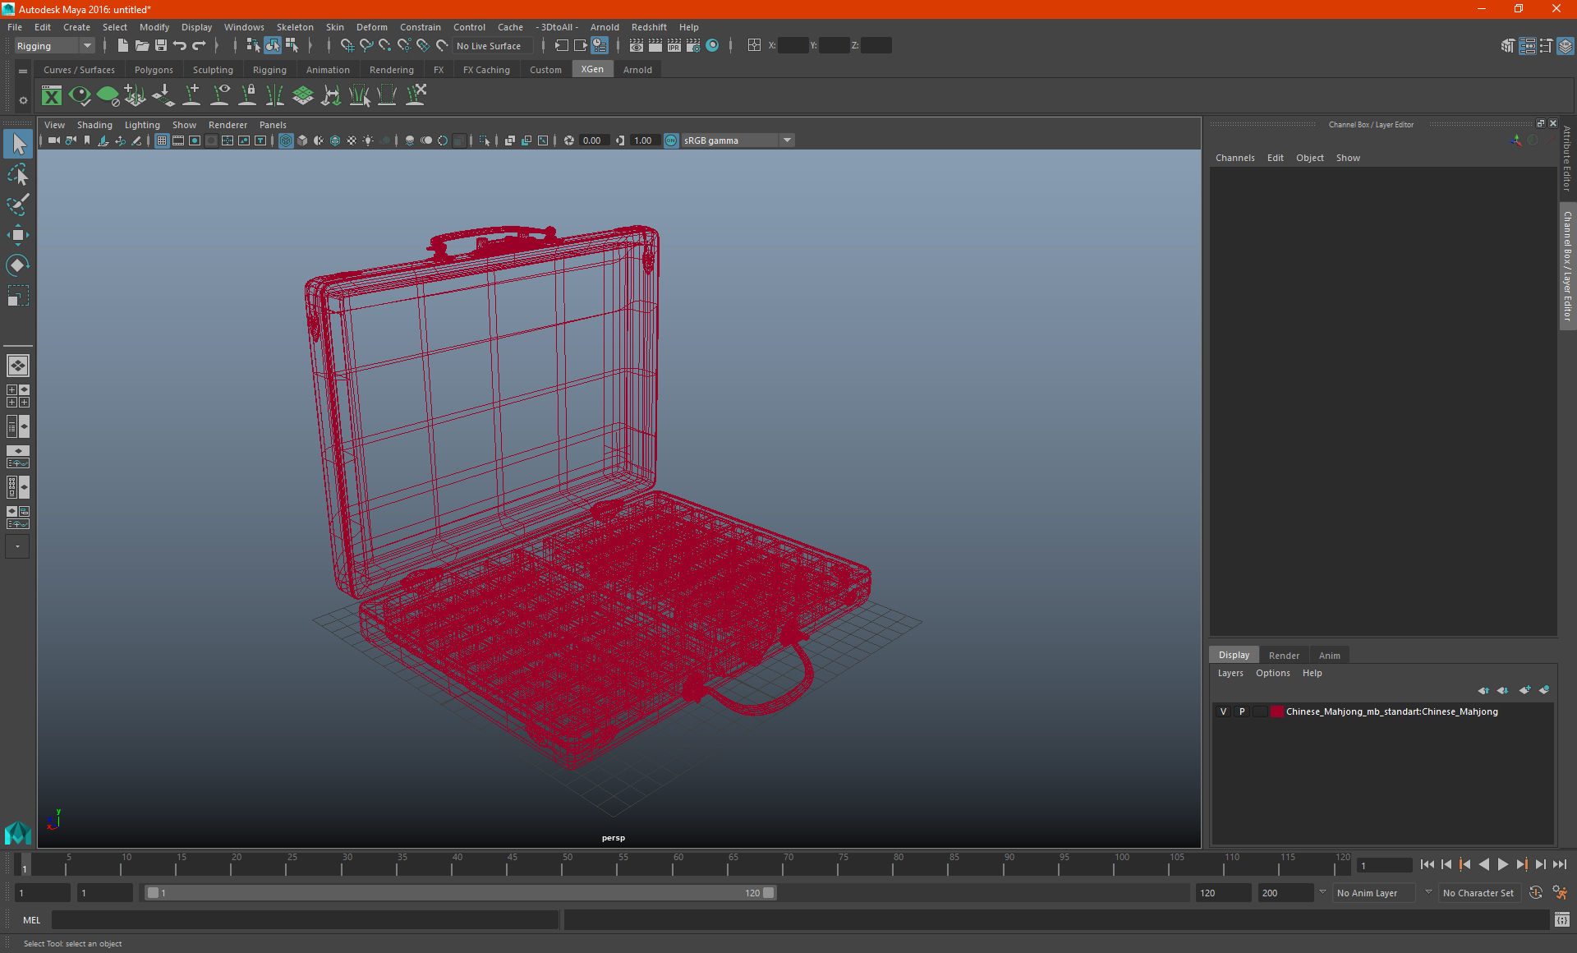
Task: Choose the Rotate tool in toolbox
Action: tap(18, 265)
